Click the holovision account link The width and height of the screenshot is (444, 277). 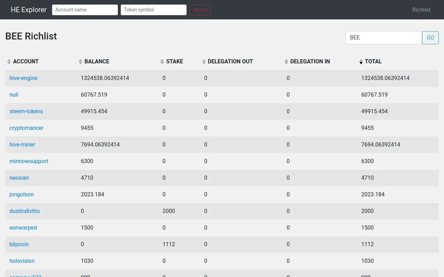[x=22, y=261]
